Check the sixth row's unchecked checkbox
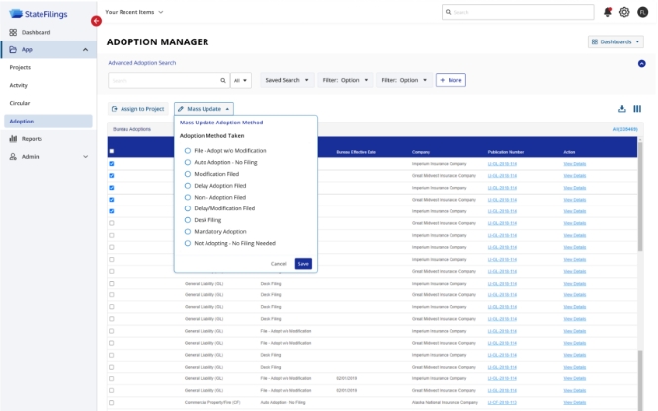The image size is (658, 411). (112, 223)
